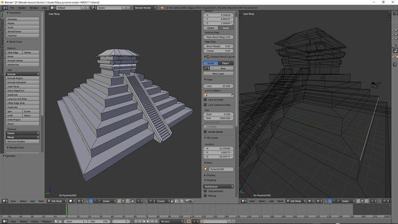Open the left viewport's Edit Mode dropdown
398x224 pixels.
[x=57, y=201]
